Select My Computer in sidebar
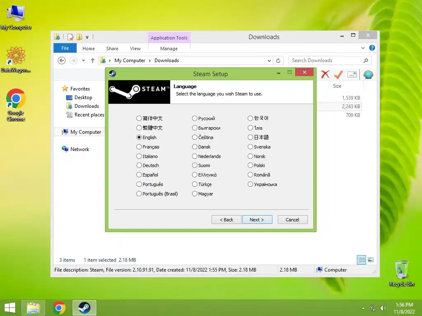This screenshot has height=316, width=422. pos(86,132)
